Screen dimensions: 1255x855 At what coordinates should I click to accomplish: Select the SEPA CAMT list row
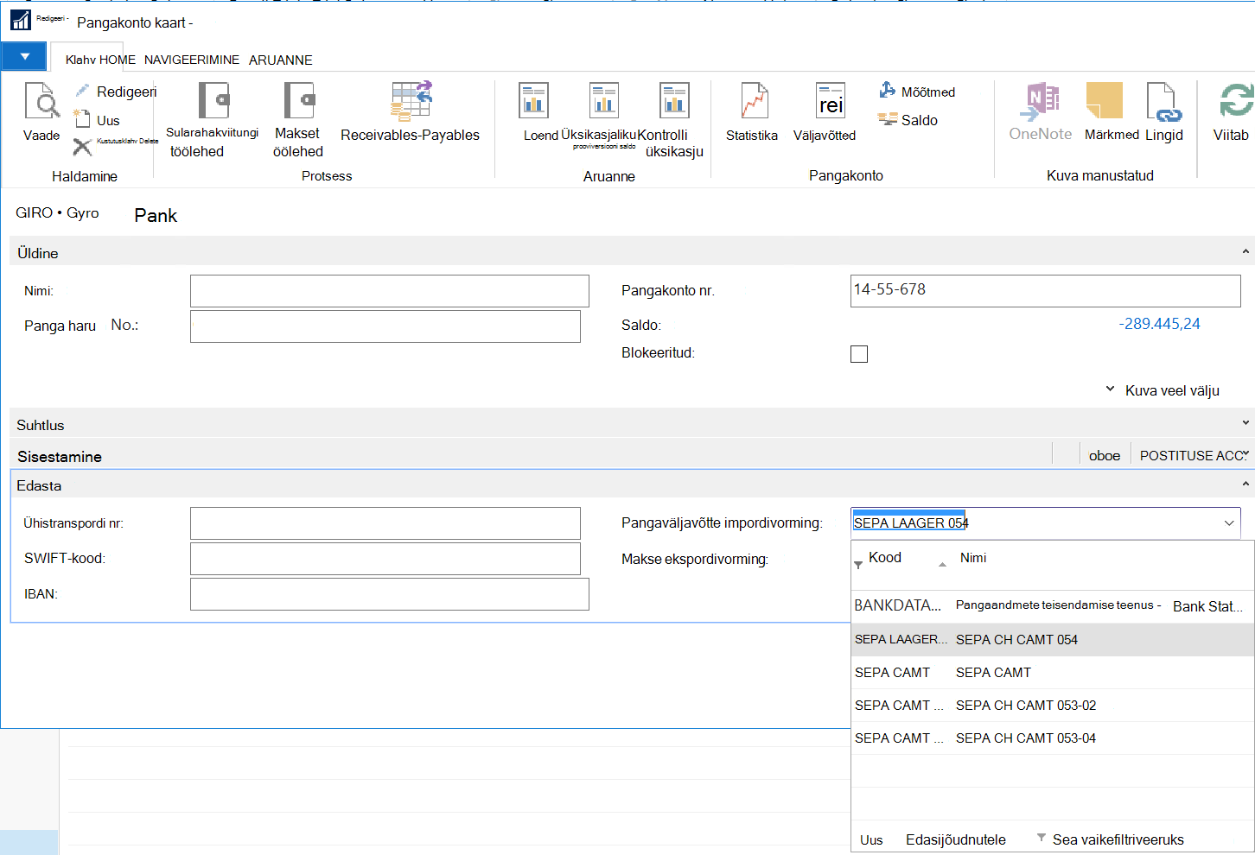click(x=1053, y=673)
